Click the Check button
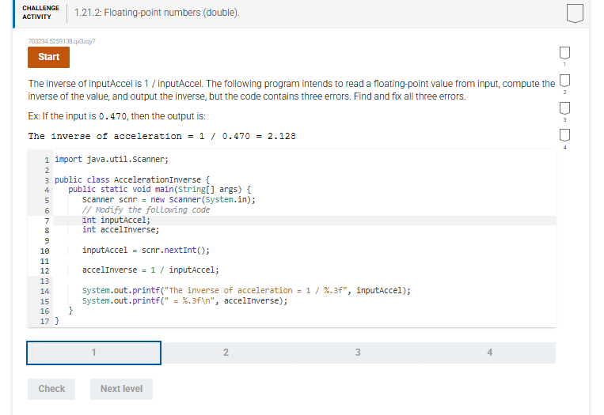604x415 pixels. pos(51,389)
